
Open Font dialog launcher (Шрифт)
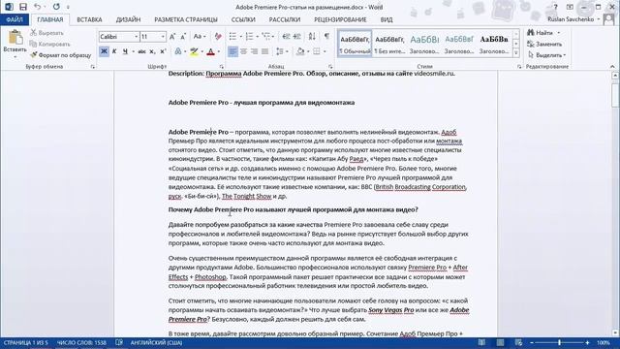pyautogui.click(x=222, y=67)
